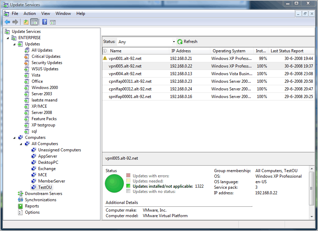Viewport: 318px width, 231px height.
Task: Collapse the ENTERPRISE tree node
Action: (8, 38)
